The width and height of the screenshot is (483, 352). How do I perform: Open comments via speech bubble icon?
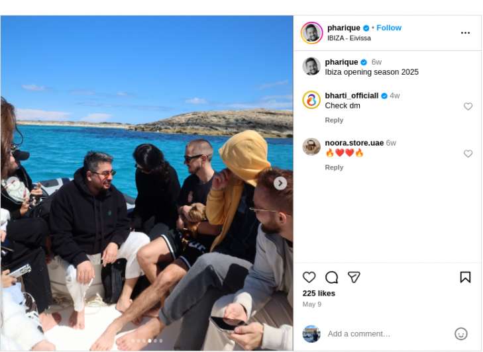pyautogui.click(x=331, y=277)
